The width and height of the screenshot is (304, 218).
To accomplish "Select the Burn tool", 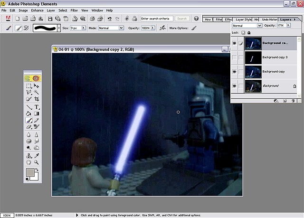I will coord(36,148).
